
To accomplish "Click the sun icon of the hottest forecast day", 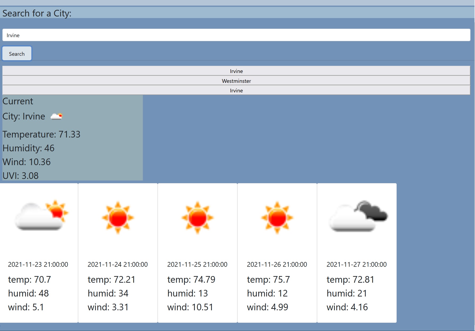I will pos(277,217).
